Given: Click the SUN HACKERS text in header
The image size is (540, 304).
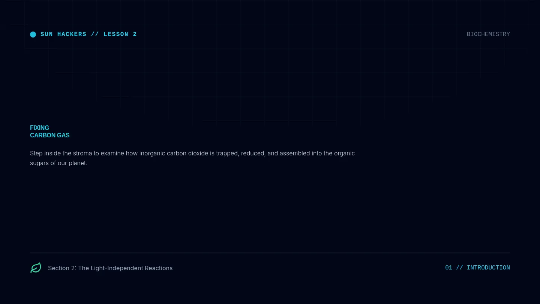Looking at the screenshot, I should pyautogui.click(x=63, y=34).
